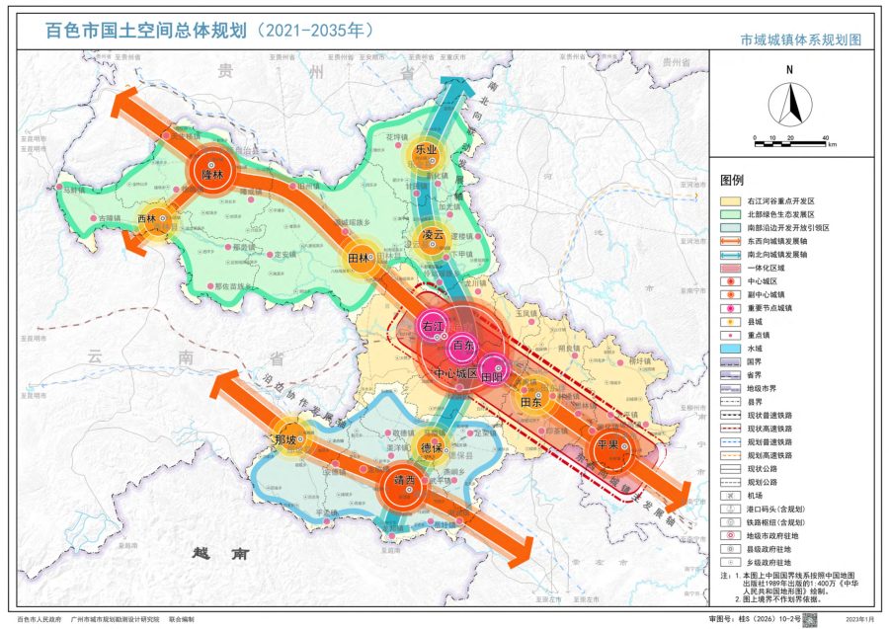The width and height of the screenshot is (889, 629).
Task: Click the 县城 legend symbol
Action: [730, 321]
